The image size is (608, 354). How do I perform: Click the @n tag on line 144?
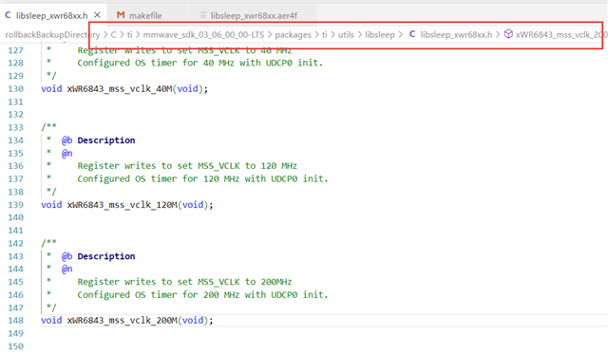point(66,270)
